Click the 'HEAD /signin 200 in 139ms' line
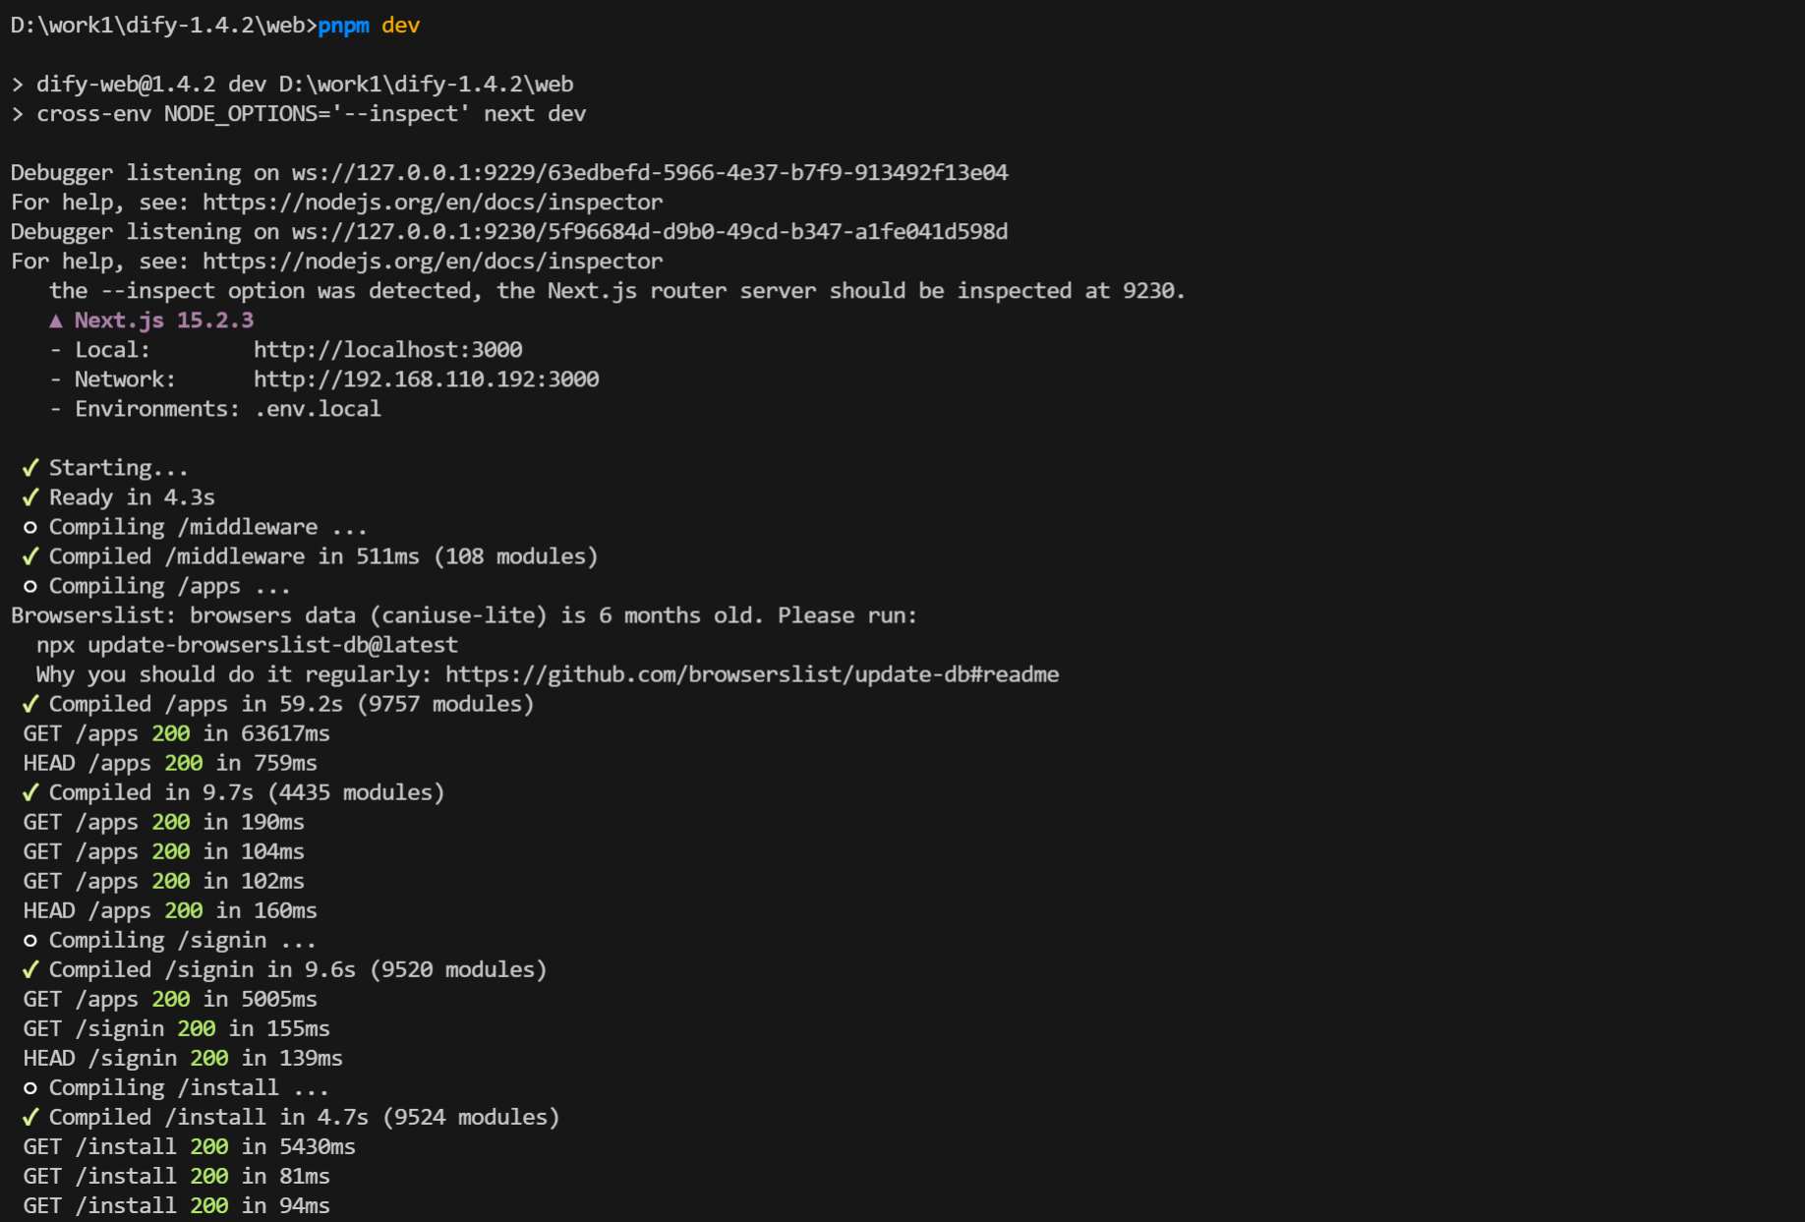This screenshot has height=1222, width=1805. click(x=183, y=1058)
